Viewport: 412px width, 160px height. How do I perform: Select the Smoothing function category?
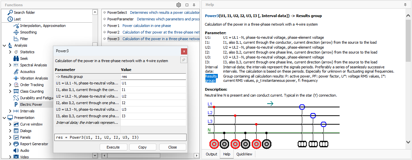point(28,32)
